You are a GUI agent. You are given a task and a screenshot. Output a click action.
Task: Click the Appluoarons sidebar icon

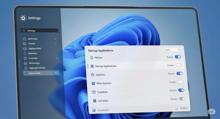pyautogui.click(x=25, y=48)
